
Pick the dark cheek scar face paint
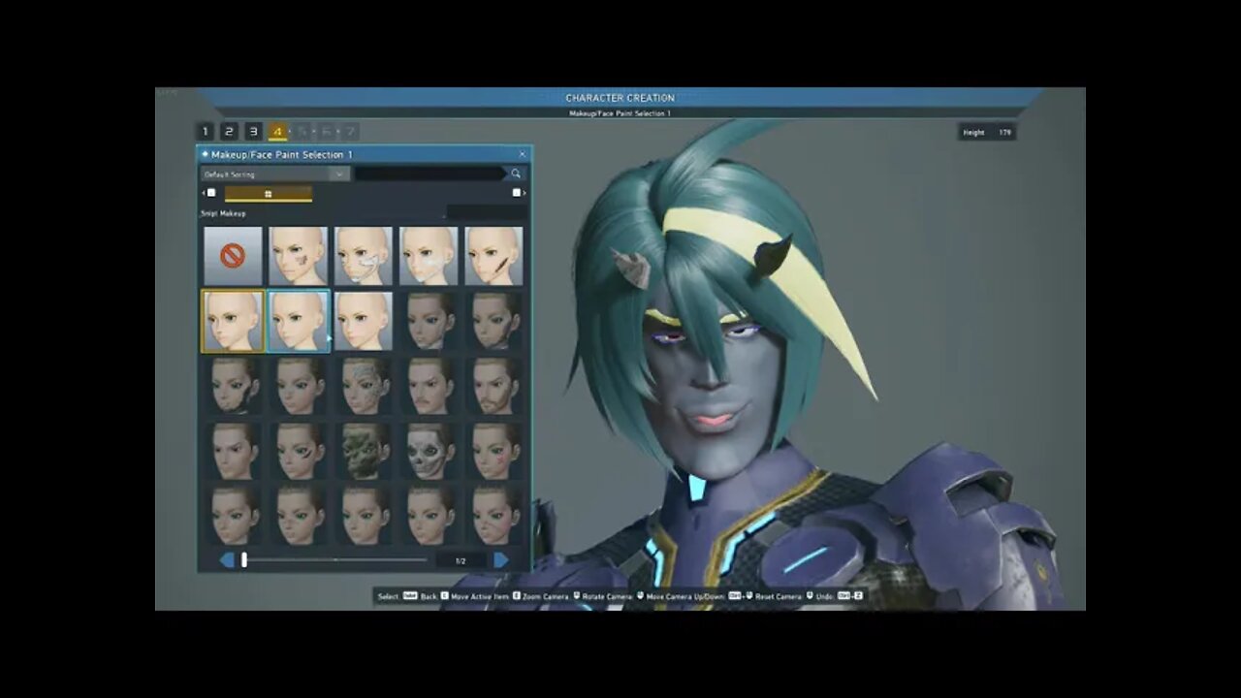(x=493, y=256)
